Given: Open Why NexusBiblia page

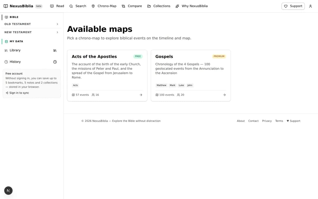Looking at the screenshot, I should 192,6.
